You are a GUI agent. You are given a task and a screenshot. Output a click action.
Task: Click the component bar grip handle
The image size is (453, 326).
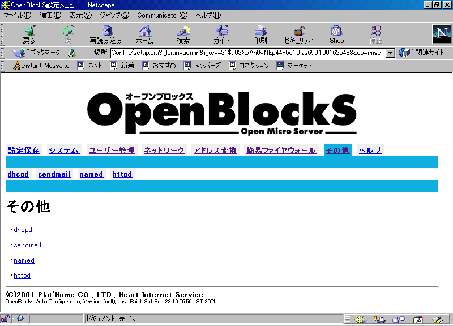point(348,319)
